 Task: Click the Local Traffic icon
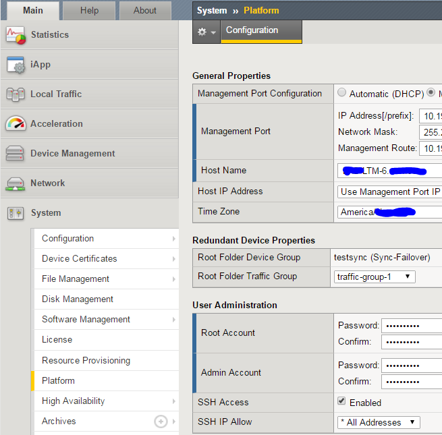16,94
